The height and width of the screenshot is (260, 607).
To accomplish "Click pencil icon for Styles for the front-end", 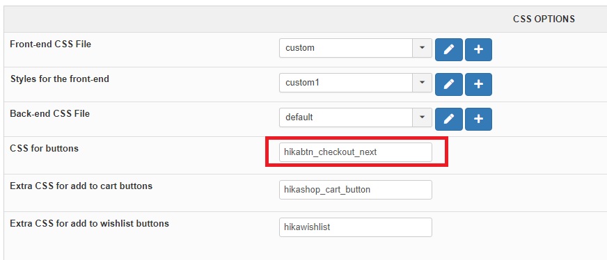I will [449, 84].
